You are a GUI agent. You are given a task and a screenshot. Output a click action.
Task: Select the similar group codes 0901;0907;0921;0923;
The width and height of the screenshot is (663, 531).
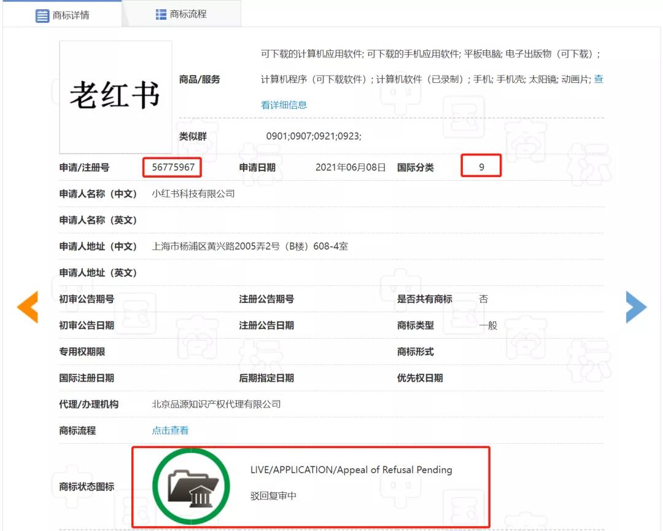click(314, 136)
